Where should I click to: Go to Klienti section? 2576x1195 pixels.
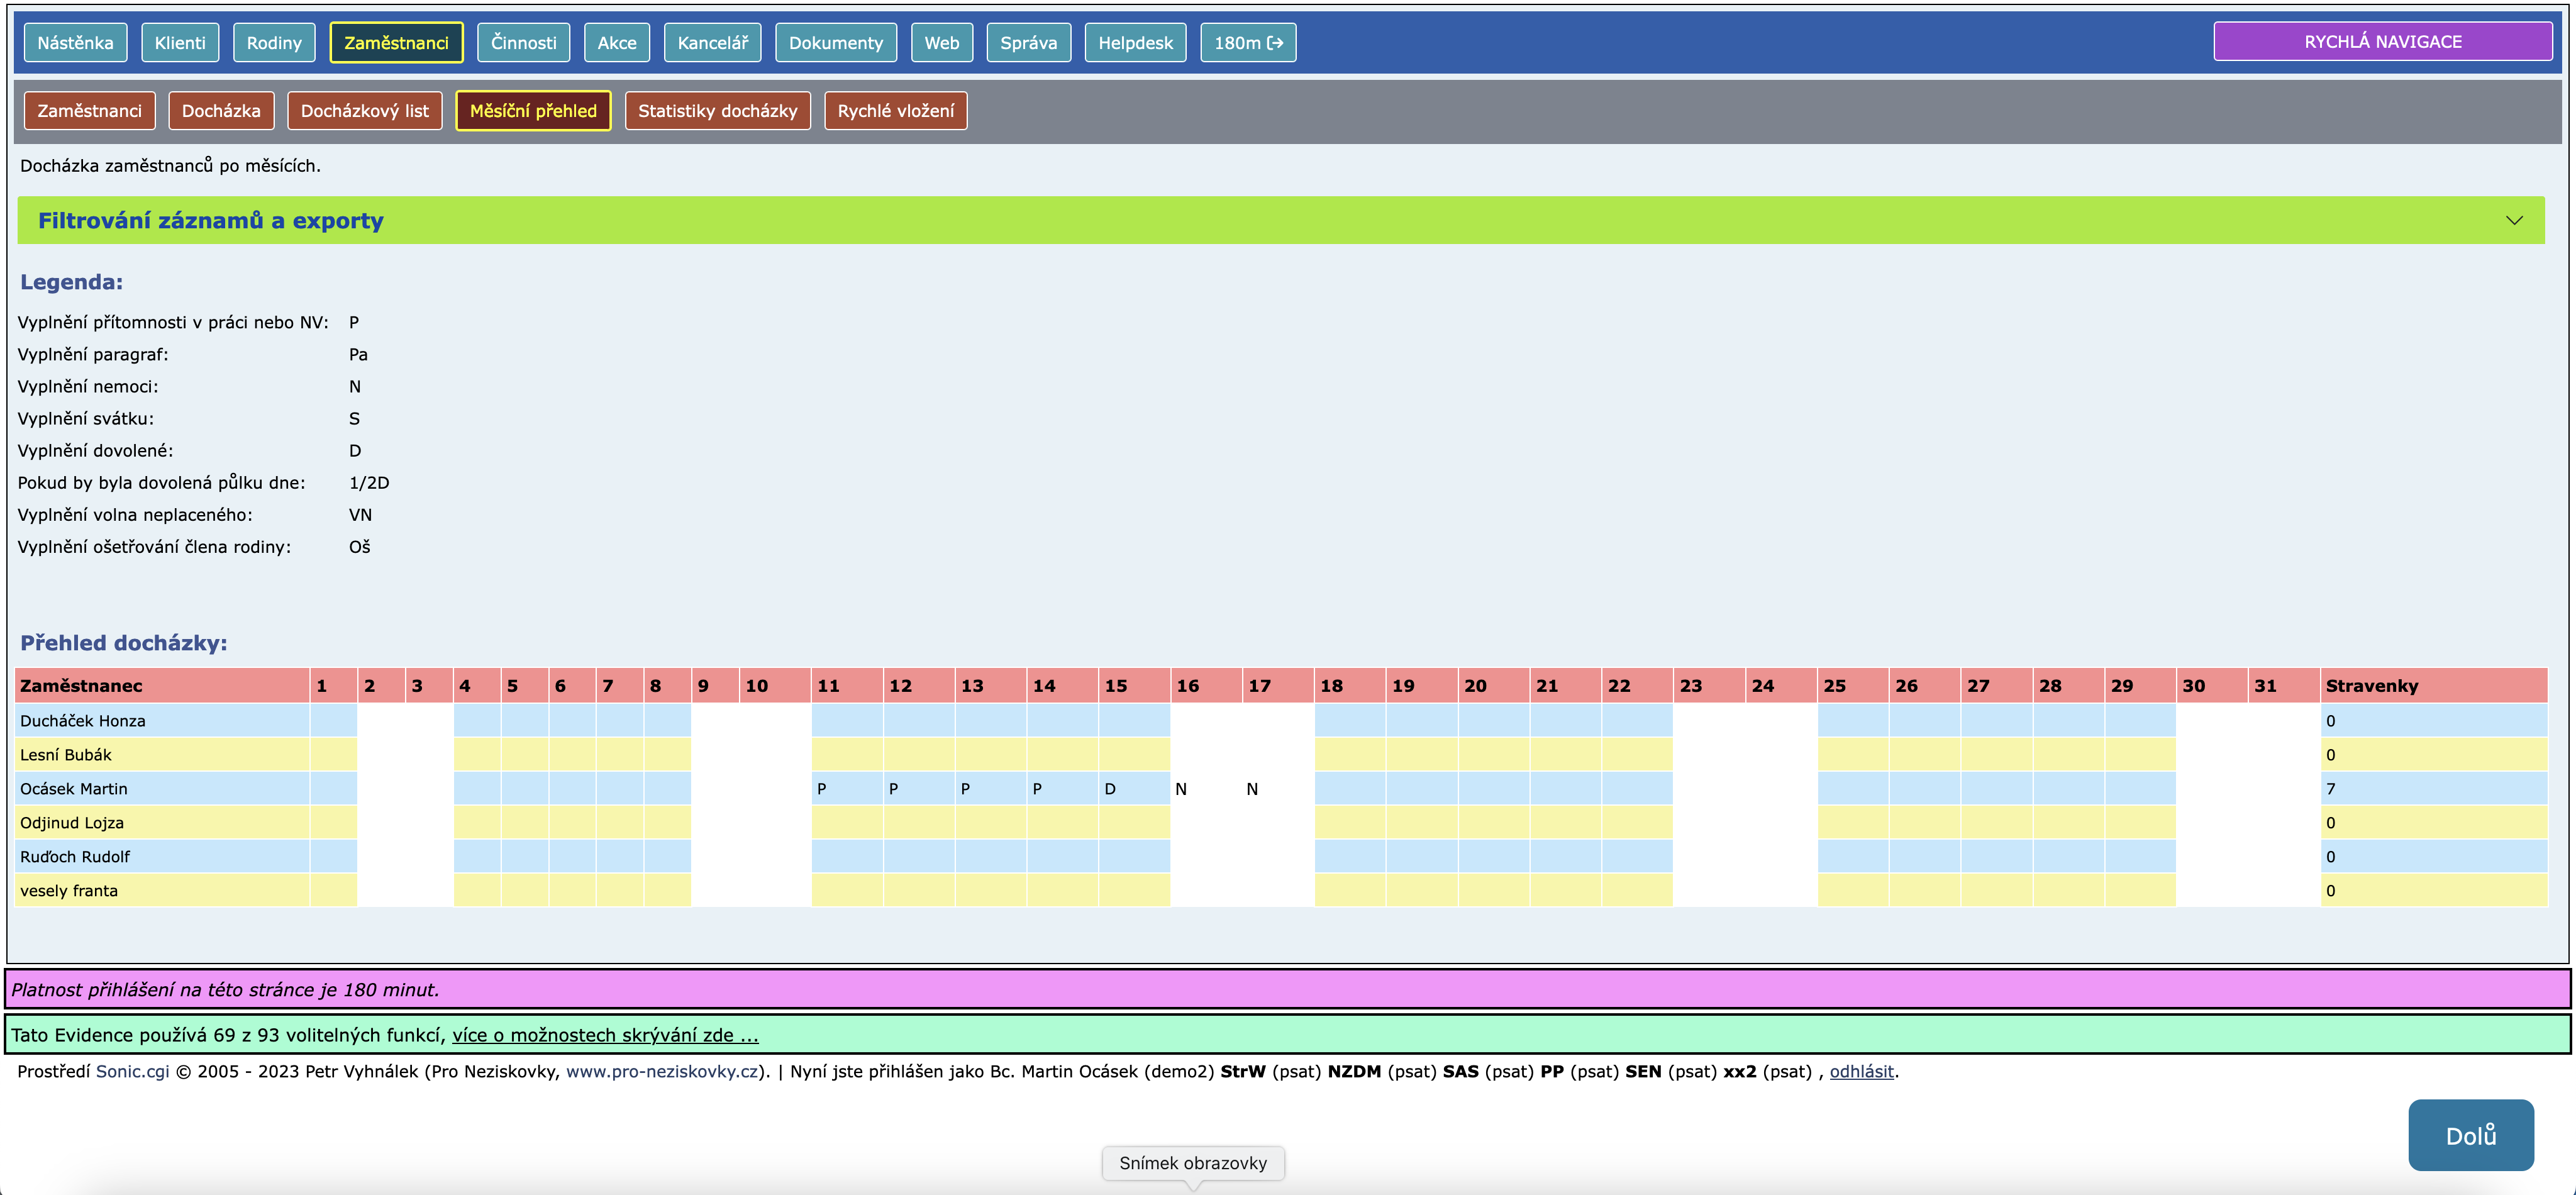(x=180, y=43)
